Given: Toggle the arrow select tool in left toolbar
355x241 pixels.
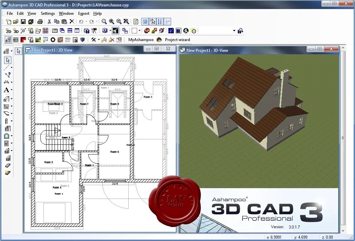Looking at the screenshot, I should pos(8,60).
